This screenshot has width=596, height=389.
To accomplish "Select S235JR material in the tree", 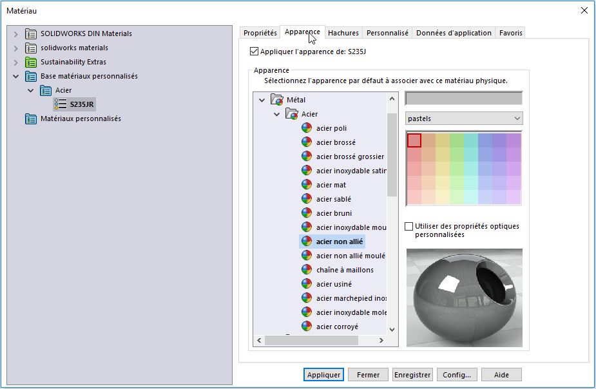I will tap(82, 104).
